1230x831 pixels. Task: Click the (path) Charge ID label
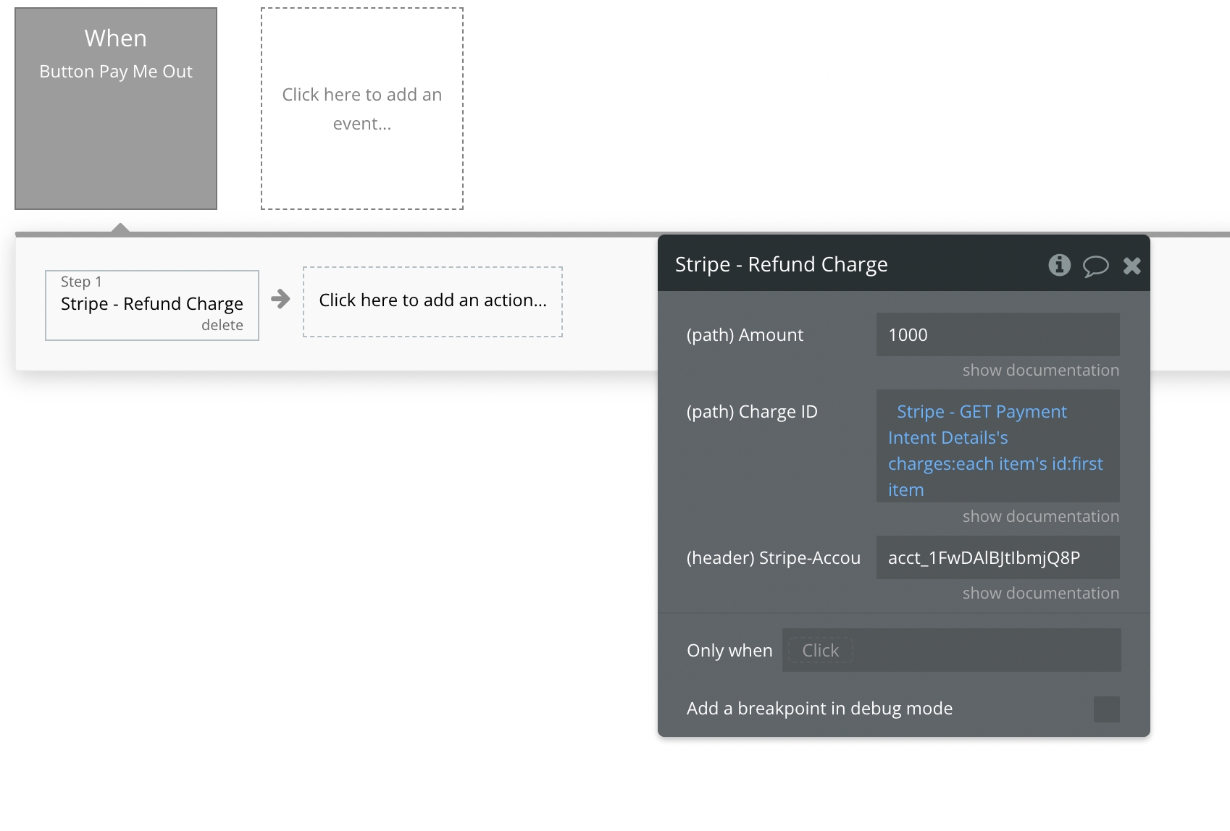(752, 412)
